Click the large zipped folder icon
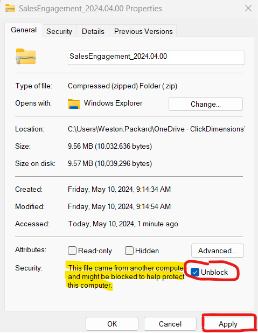The image size is (258, 333). tap(26, 57)
